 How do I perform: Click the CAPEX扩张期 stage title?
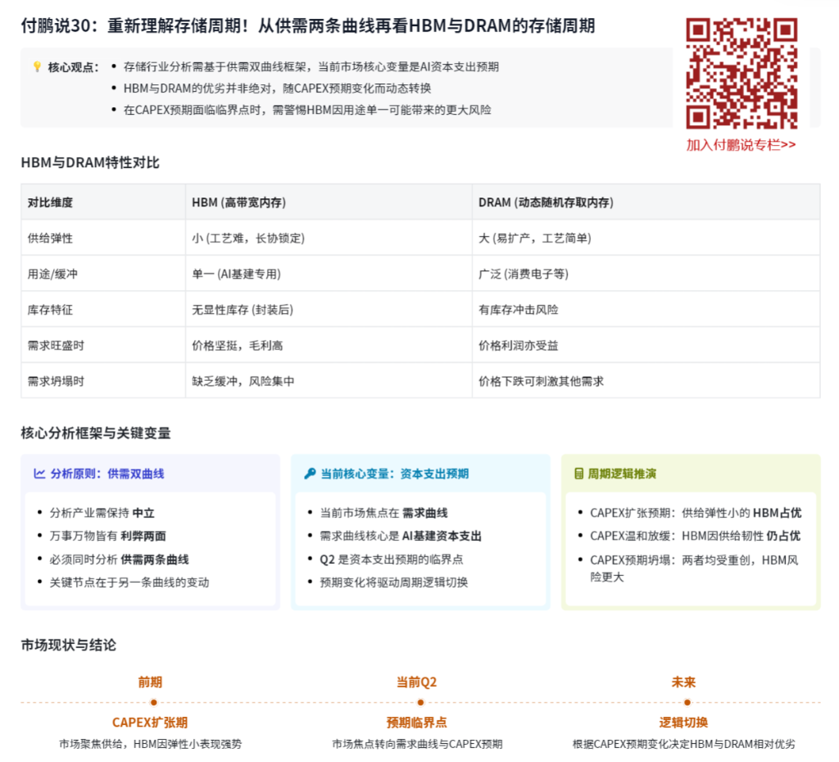(150, 723)
